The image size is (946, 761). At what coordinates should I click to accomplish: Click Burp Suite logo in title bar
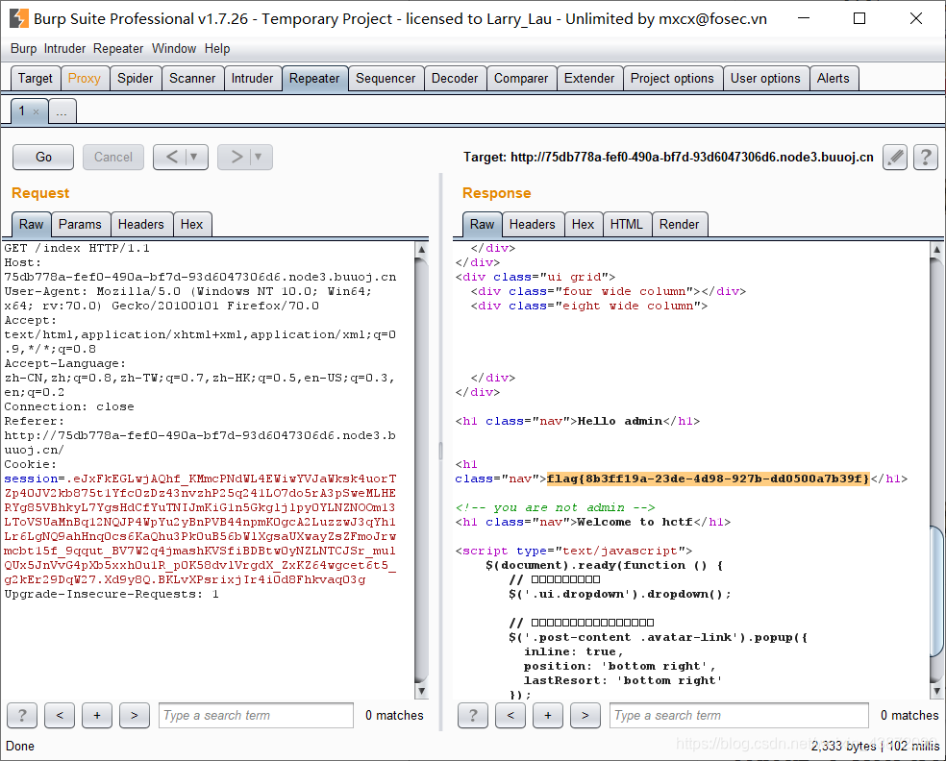point(19,18)
